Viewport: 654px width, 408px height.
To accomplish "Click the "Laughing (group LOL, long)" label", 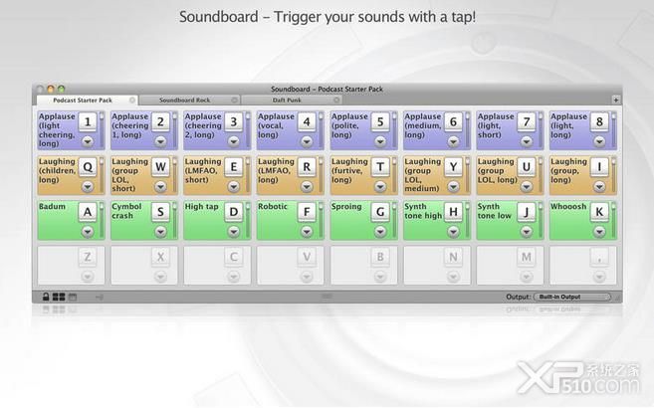I will click(x=497, y=170).
